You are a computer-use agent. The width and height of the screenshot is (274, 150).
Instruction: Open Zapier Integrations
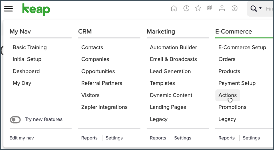[x=105, y=107]
